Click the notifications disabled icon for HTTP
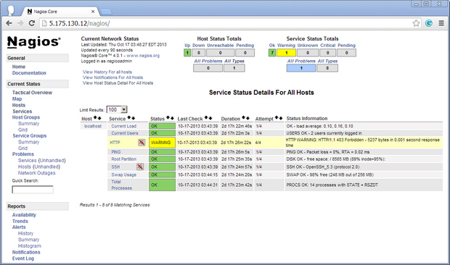This screenshot has height=265, width=450. point(142,142)
